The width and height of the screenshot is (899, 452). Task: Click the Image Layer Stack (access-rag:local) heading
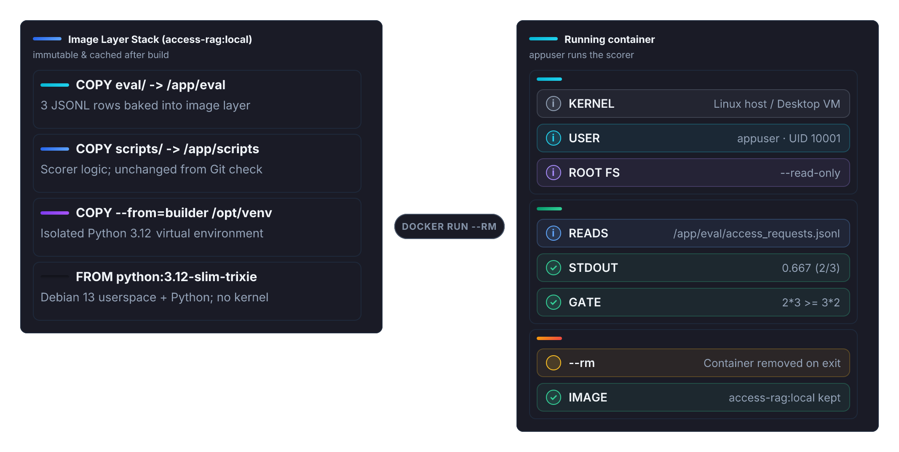160,40
